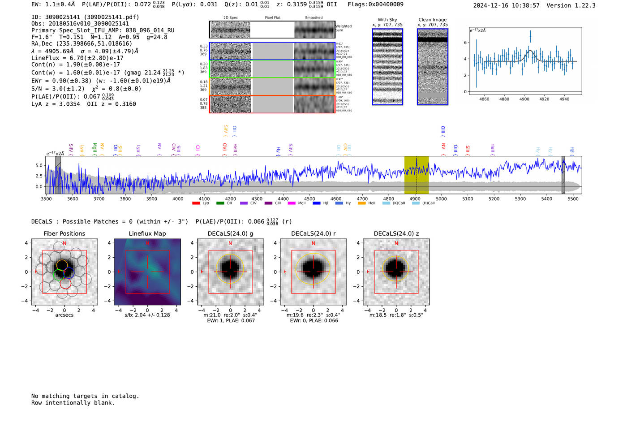This screenshot has width=627, height=427.
Task: Click the ID: 3090025141 line
Action: [x=85, y=17]
